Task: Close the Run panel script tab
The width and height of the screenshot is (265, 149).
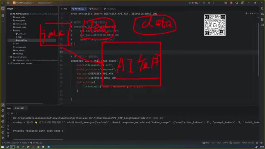Action: pos(26,108)
